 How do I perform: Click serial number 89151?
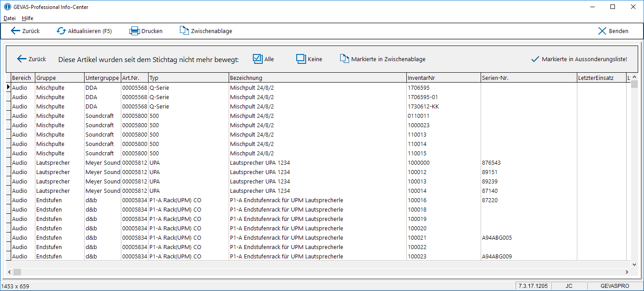490,172
